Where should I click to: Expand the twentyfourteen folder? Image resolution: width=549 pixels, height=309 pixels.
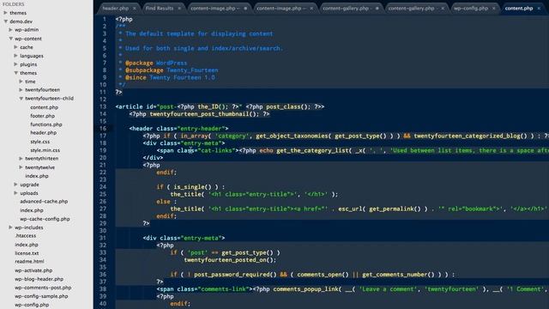[x=21, y=89]
